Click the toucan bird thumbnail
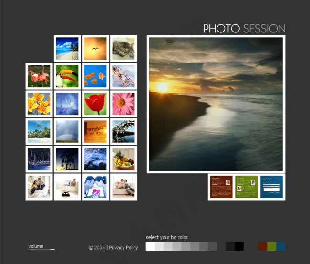Viewport: 310px width, 264px height. pos(67,76)
